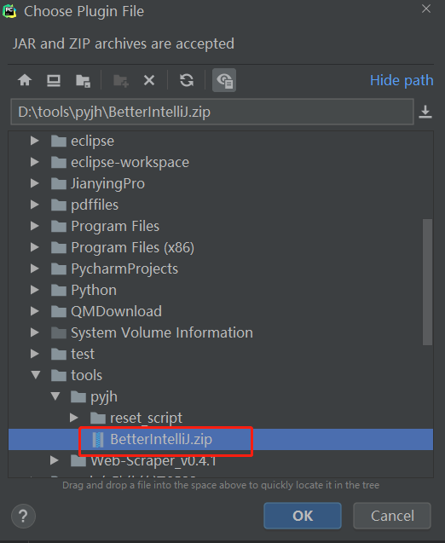Click the path text field

(212, 112)
